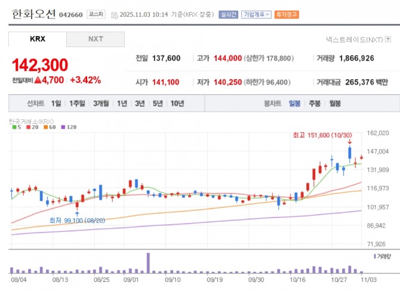Viewport: 400px width, 292px height.
Task: Select the KRX exchange tab
Action: click(x=38, y=39)
